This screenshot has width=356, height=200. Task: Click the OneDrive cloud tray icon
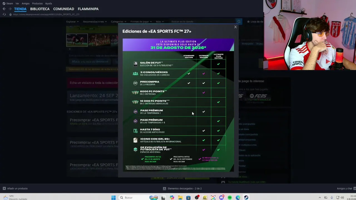[326, 197]
